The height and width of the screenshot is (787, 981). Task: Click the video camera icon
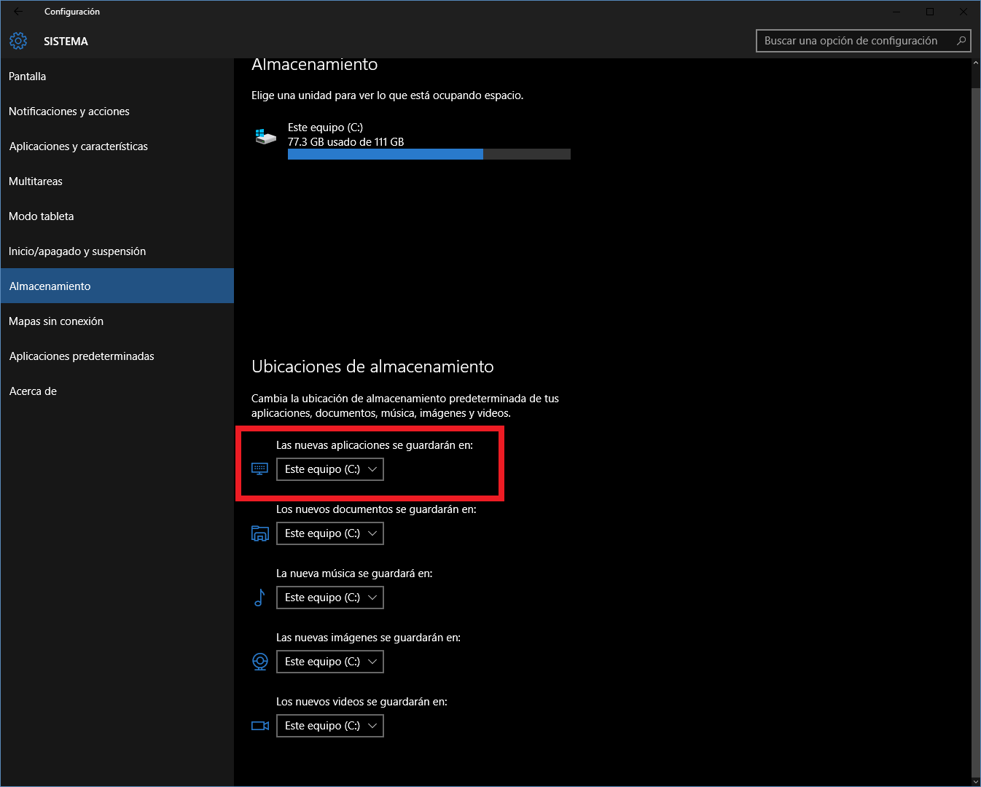coord(259,726)
